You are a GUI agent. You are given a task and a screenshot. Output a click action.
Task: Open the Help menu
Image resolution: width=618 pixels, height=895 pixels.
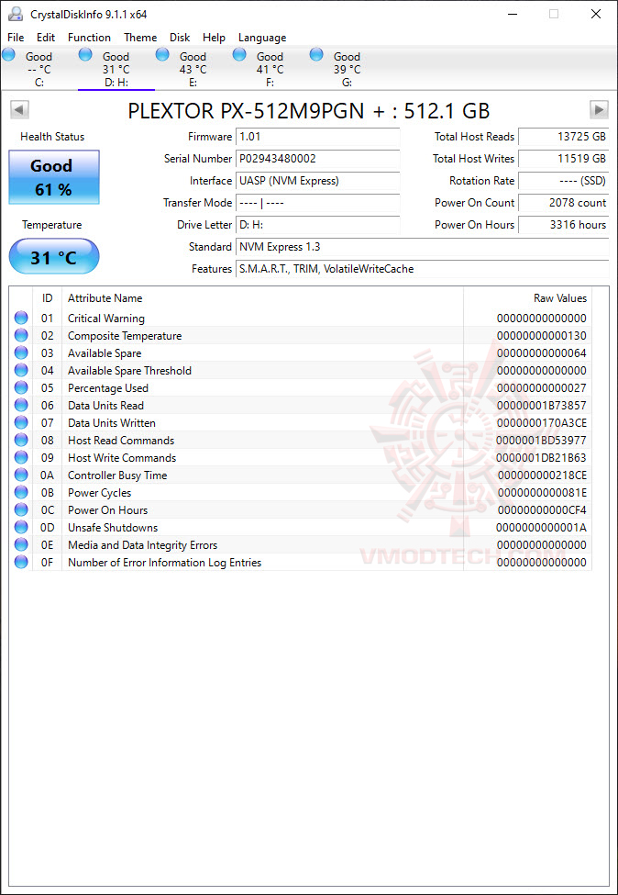[214, 38]
